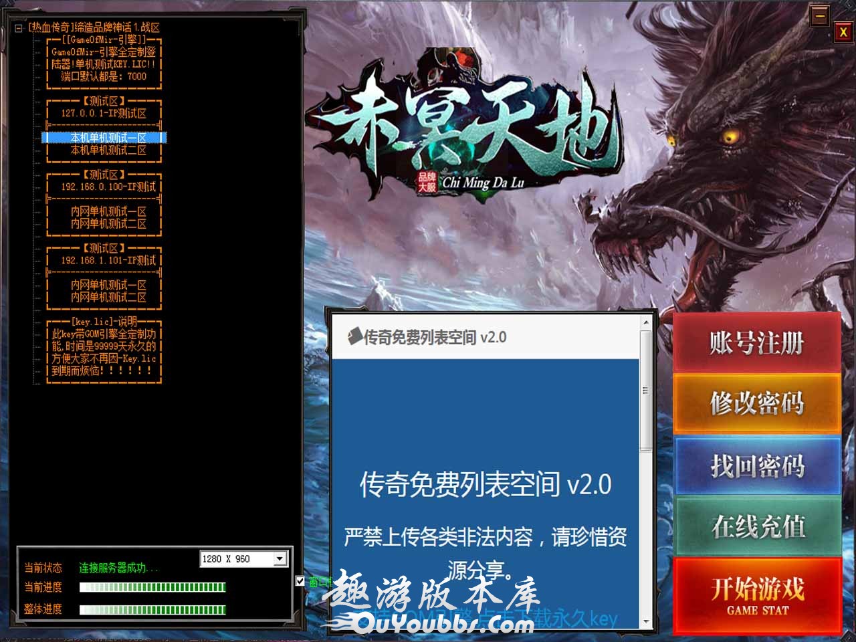
Task: Click the web panel scrollbar thumb
Action: pyautogui.click(x=646, y=391)
